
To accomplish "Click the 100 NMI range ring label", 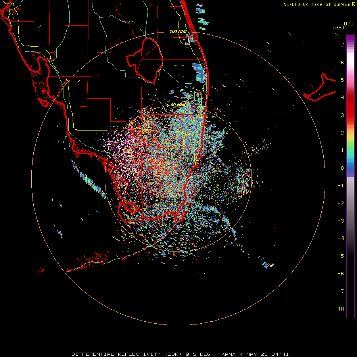I will pos(178,31).
